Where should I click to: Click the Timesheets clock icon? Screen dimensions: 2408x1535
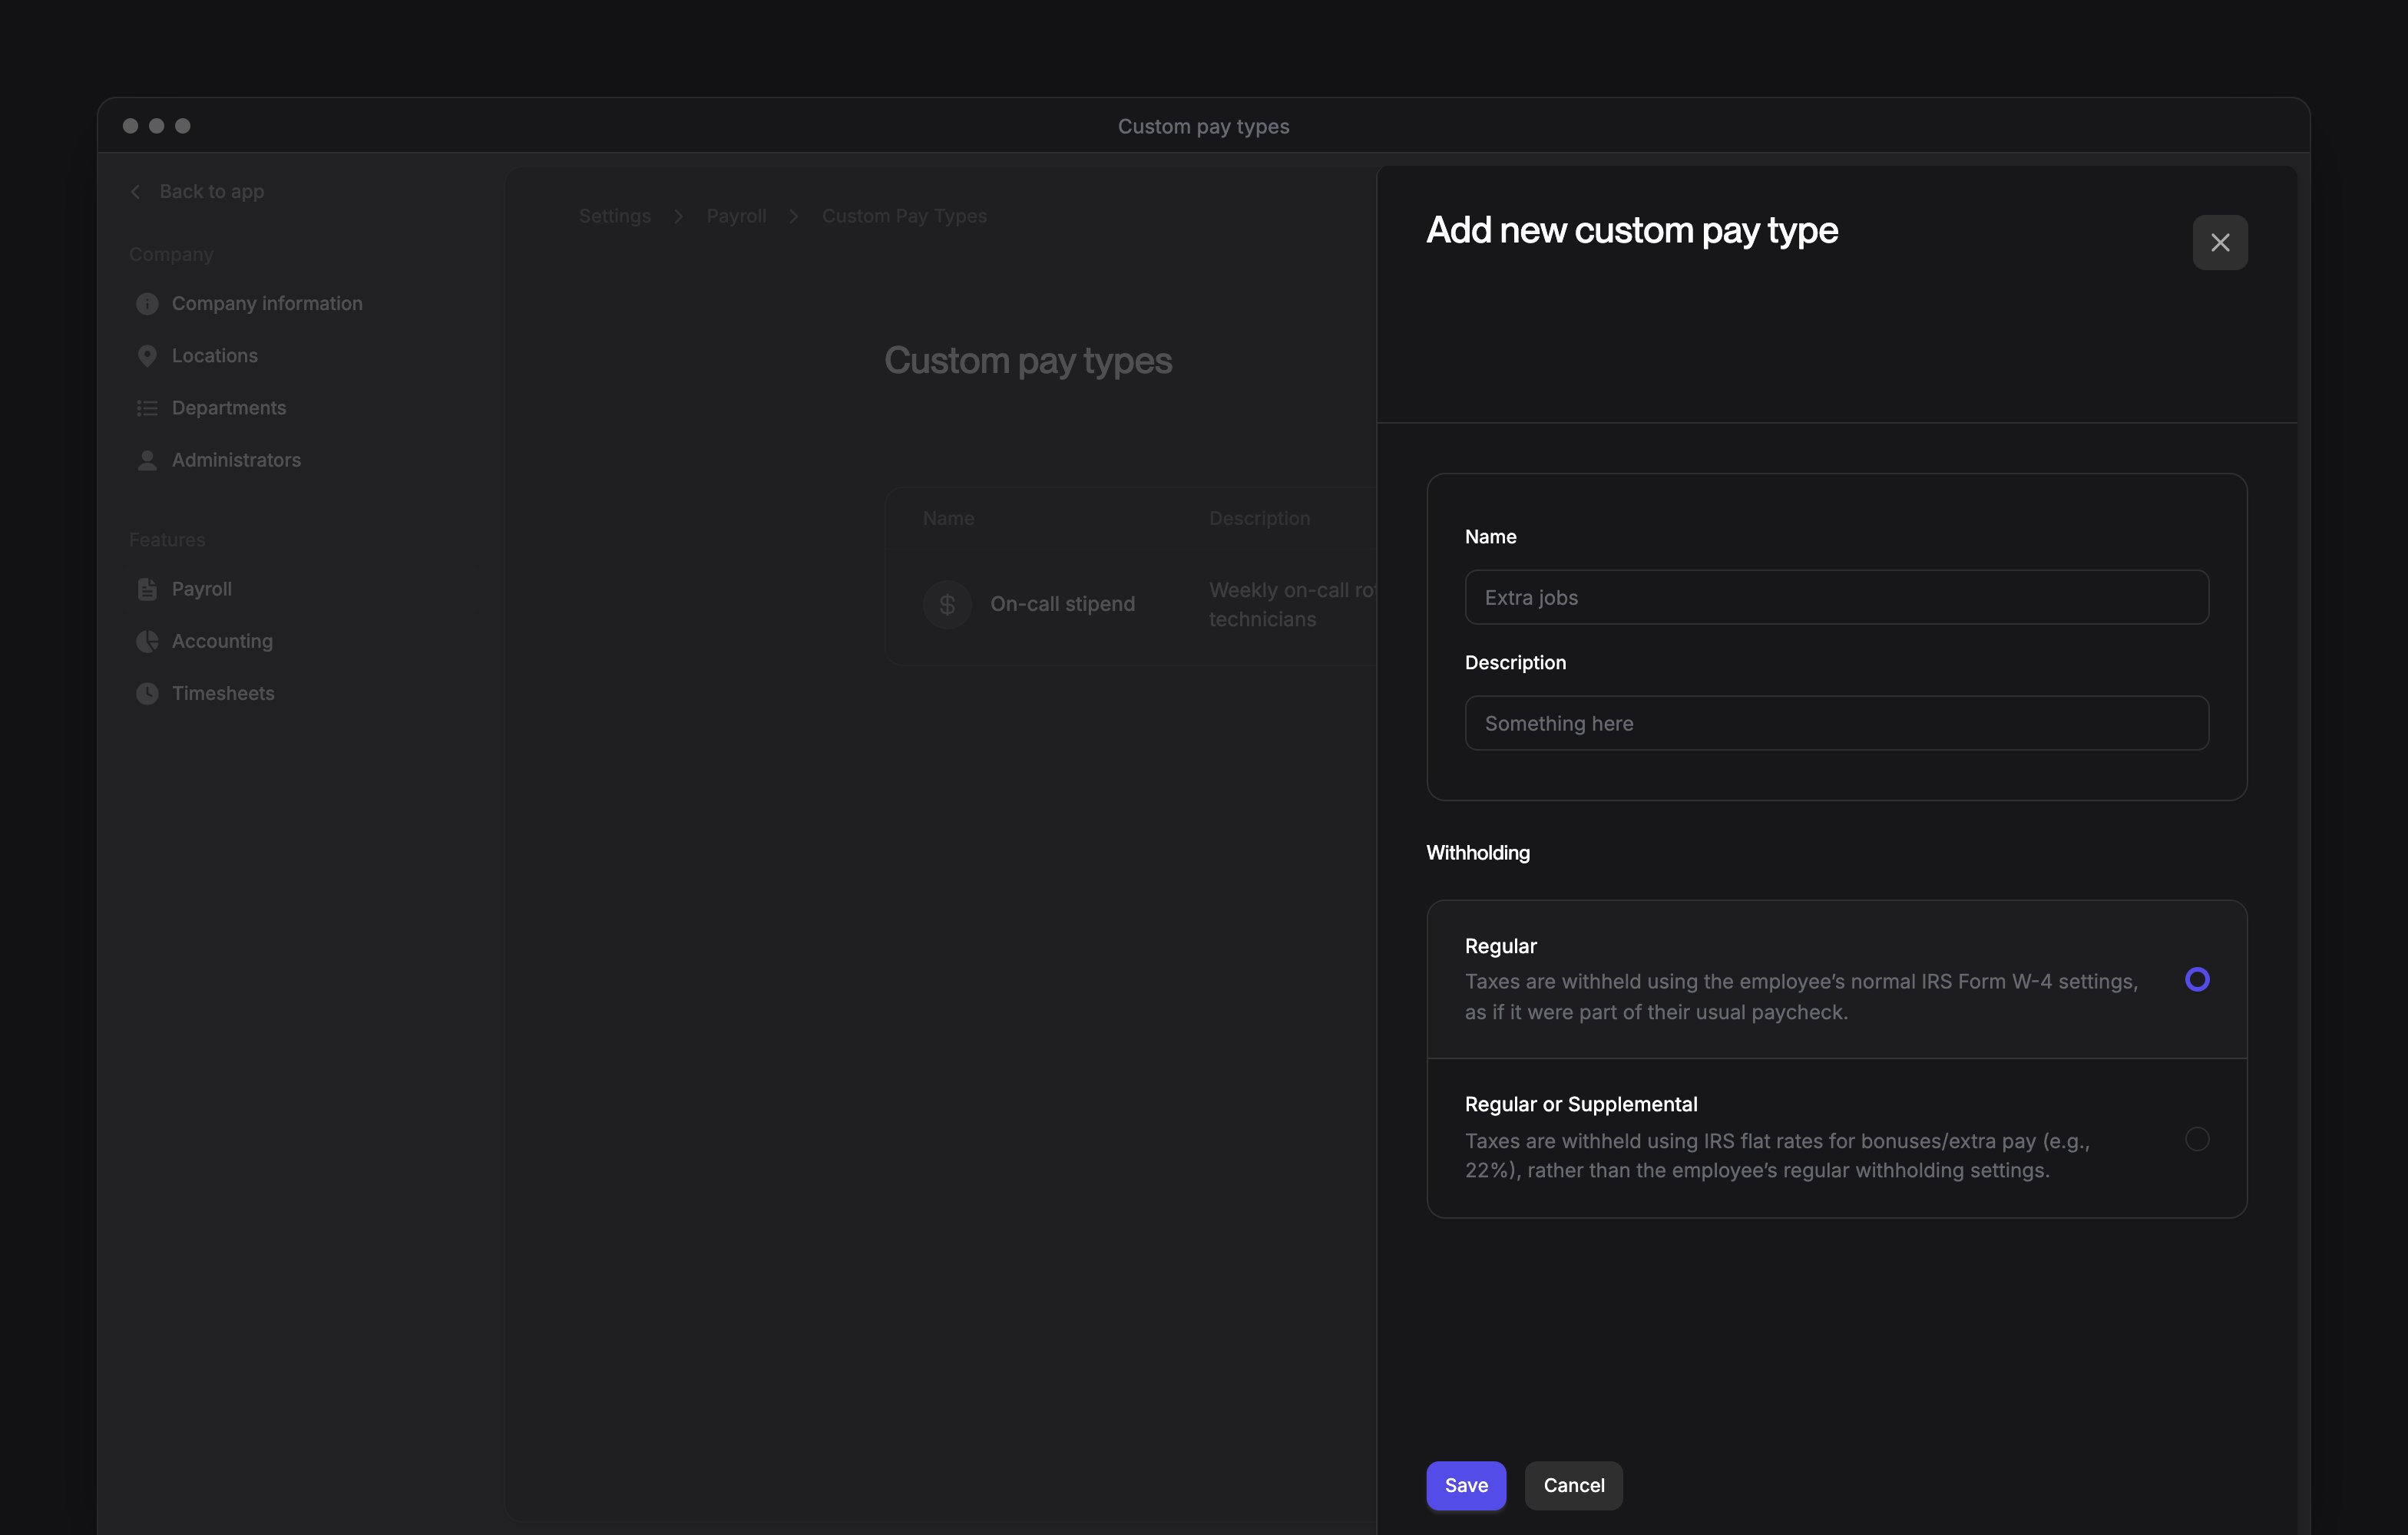pyautogui.click(x=147, y=692)
